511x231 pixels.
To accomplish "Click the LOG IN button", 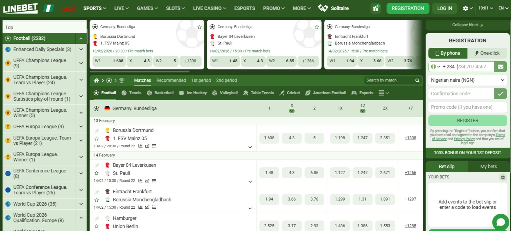I will [444, 8].
